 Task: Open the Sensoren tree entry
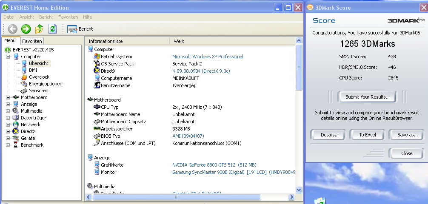[x=38, y=91]
